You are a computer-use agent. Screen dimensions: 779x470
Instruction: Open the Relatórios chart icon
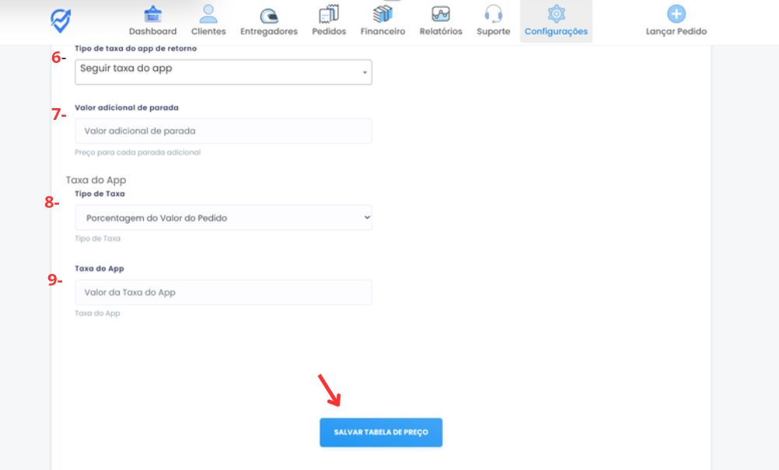click(441, 14)
